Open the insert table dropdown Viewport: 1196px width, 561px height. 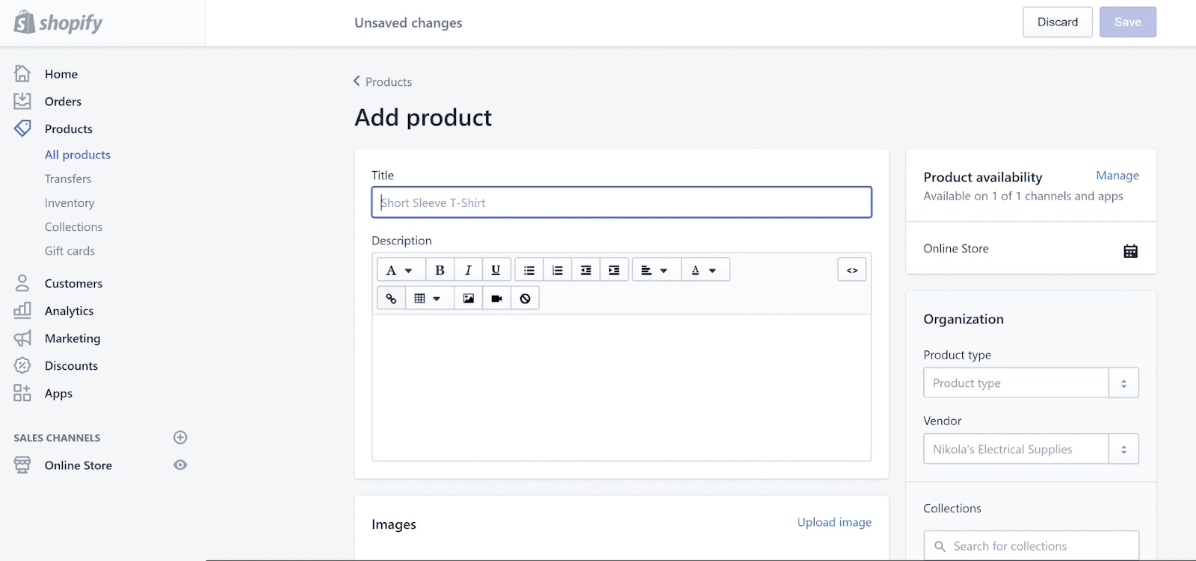tap(429, 298)
